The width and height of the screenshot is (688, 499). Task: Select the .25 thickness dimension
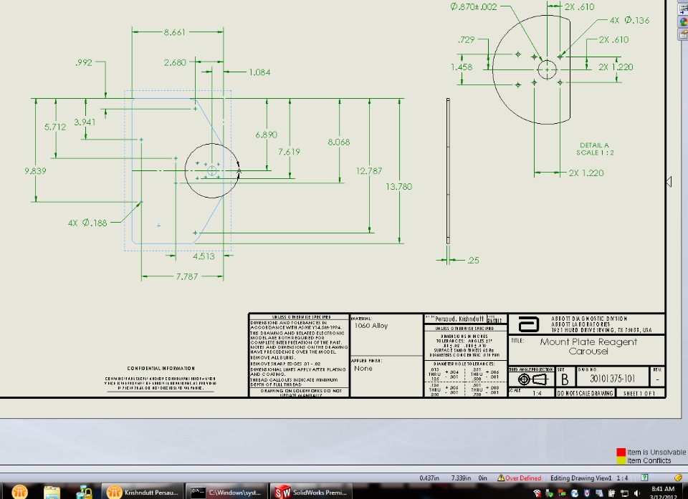tap(473, 261)
